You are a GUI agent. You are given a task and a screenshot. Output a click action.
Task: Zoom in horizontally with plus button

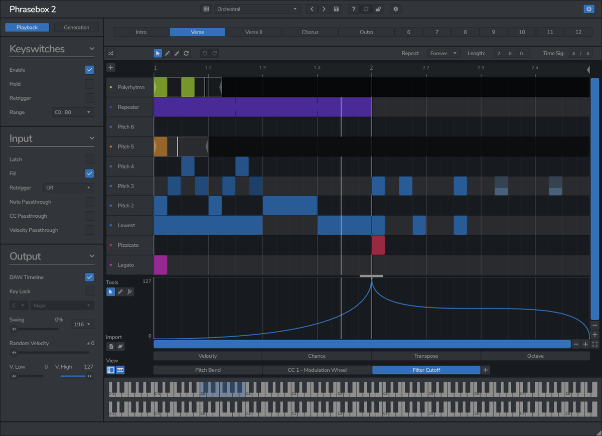point(585,344)
